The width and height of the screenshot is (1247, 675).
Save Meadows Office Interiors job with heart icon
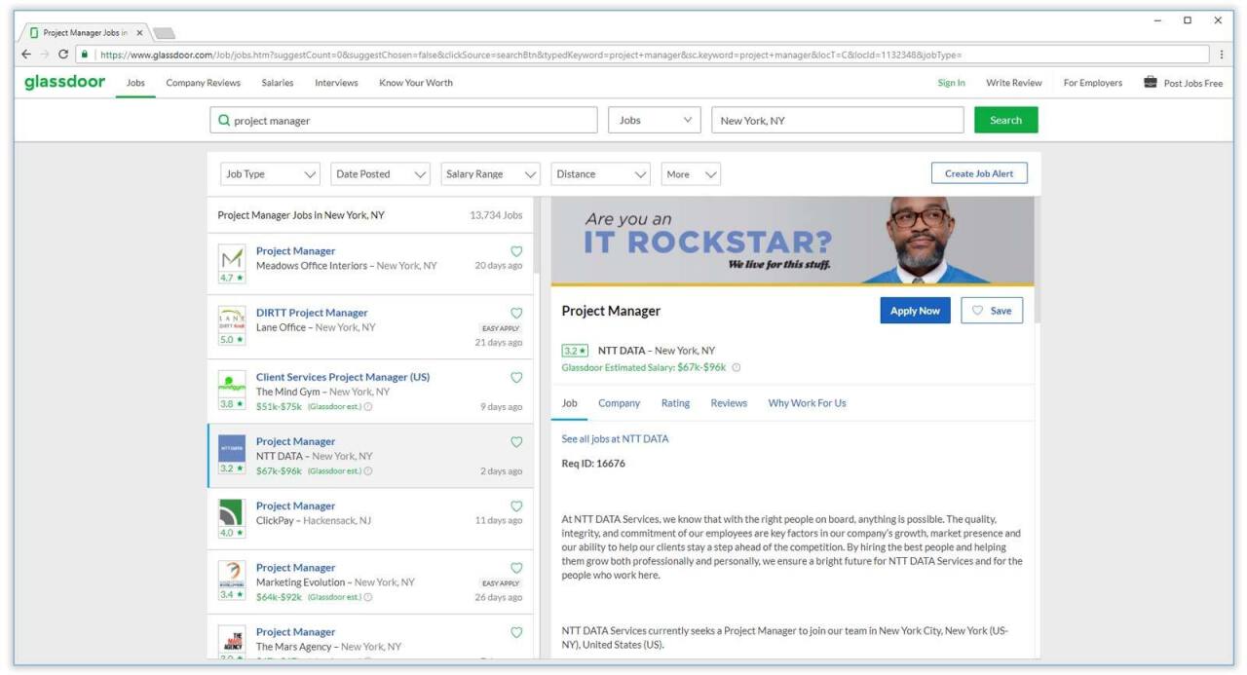click(x=516, y=251)
